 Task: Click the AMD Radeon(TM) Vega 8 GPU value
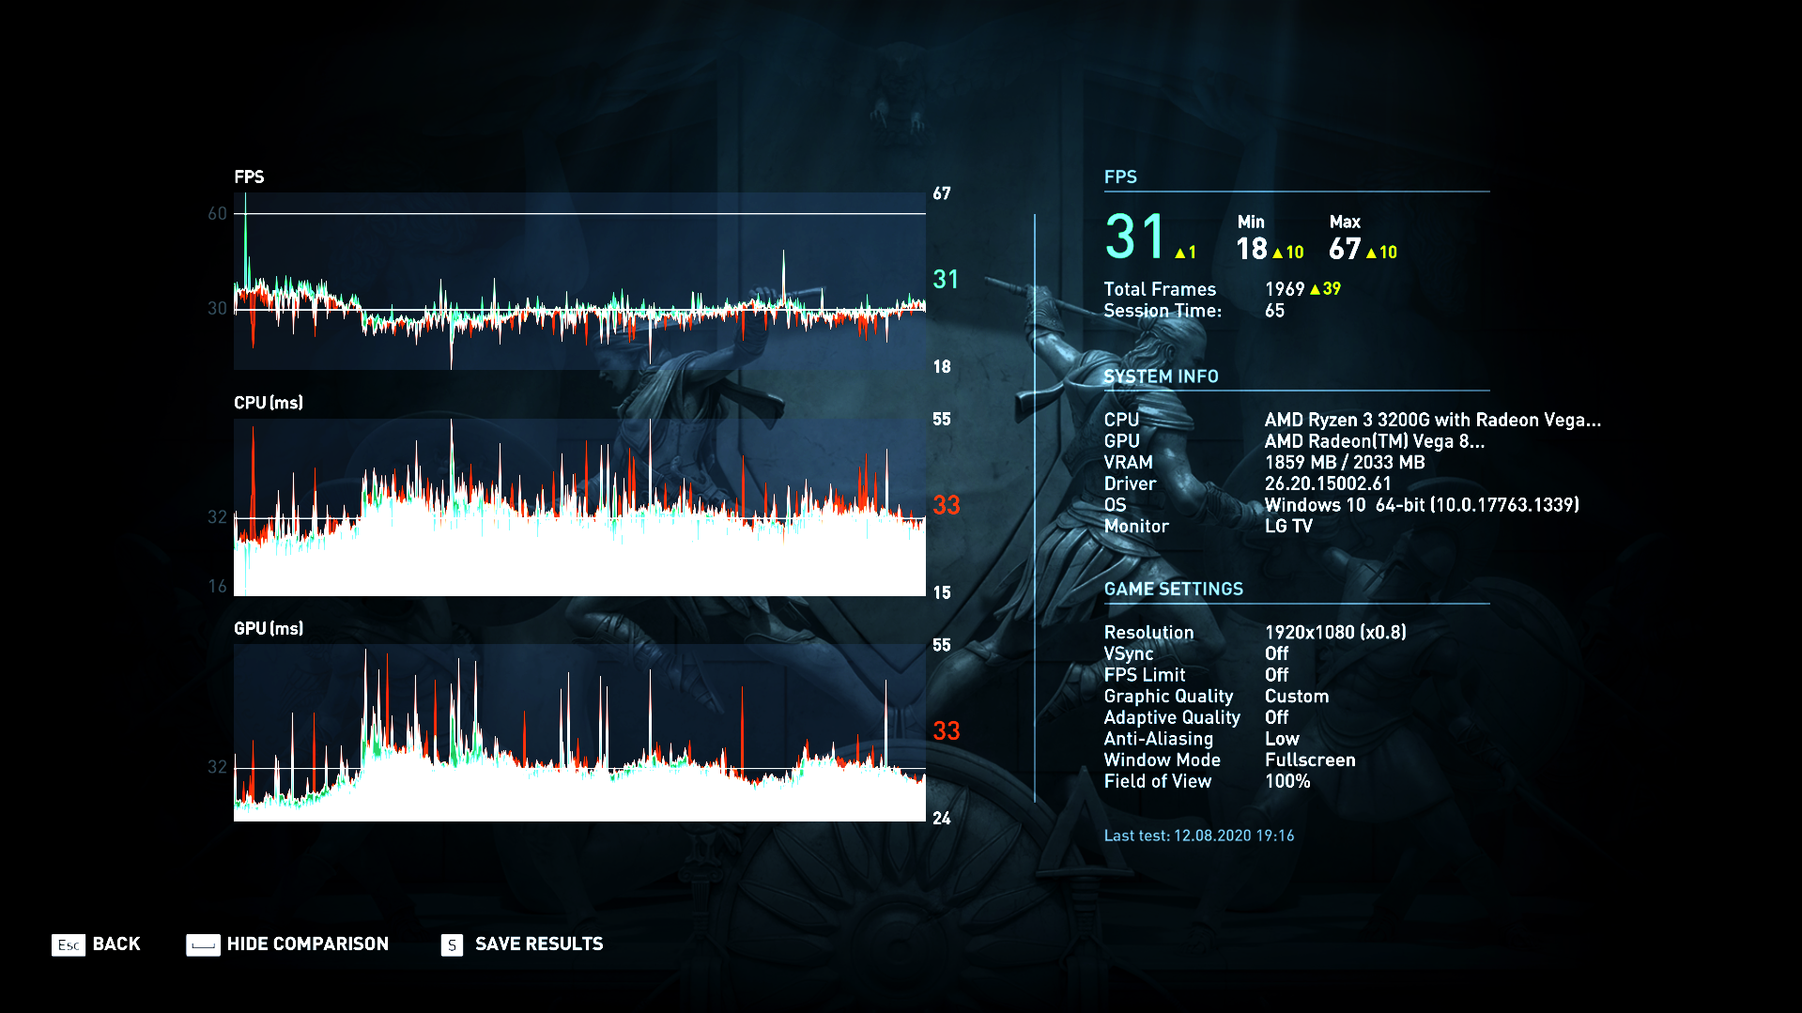1375,441
